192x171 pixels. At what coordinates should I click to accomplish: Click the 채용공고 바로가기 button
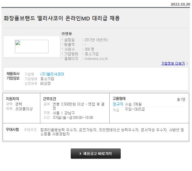click(96, 153)
